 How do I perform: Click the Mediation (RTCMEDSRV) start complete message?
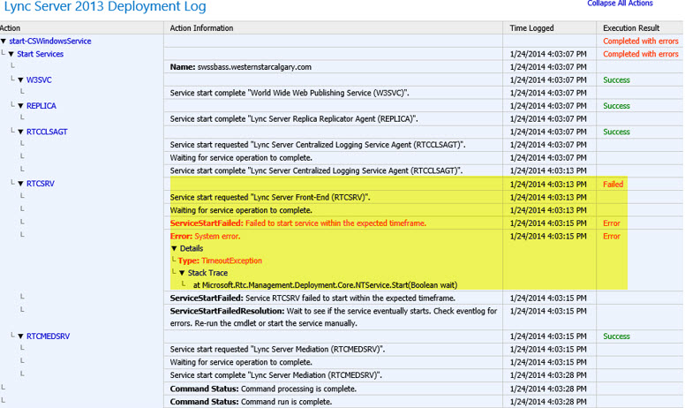pyautogui.click(x=275, y=375)
